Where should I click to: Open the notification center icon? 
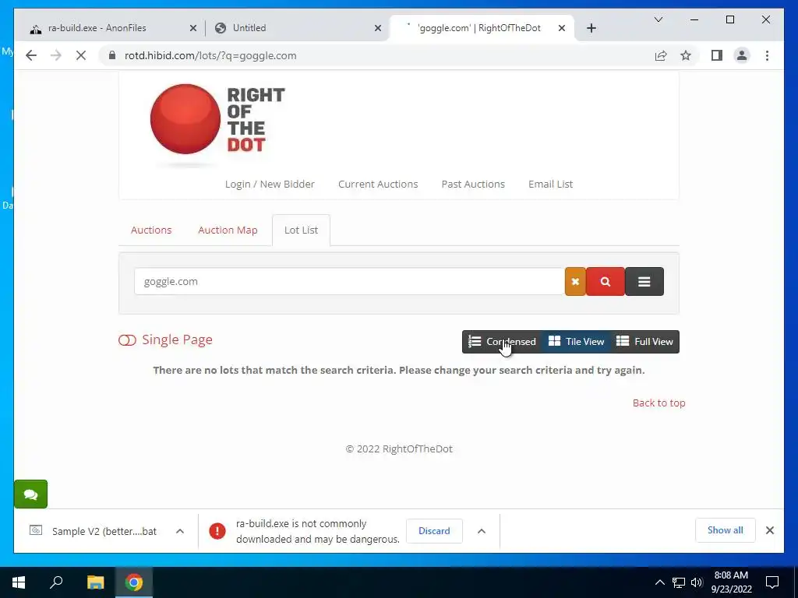772,582
